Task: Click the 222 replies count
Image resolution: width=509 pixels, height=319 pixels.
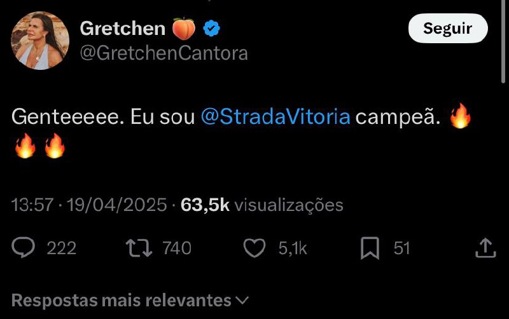Action: (62, 248)
